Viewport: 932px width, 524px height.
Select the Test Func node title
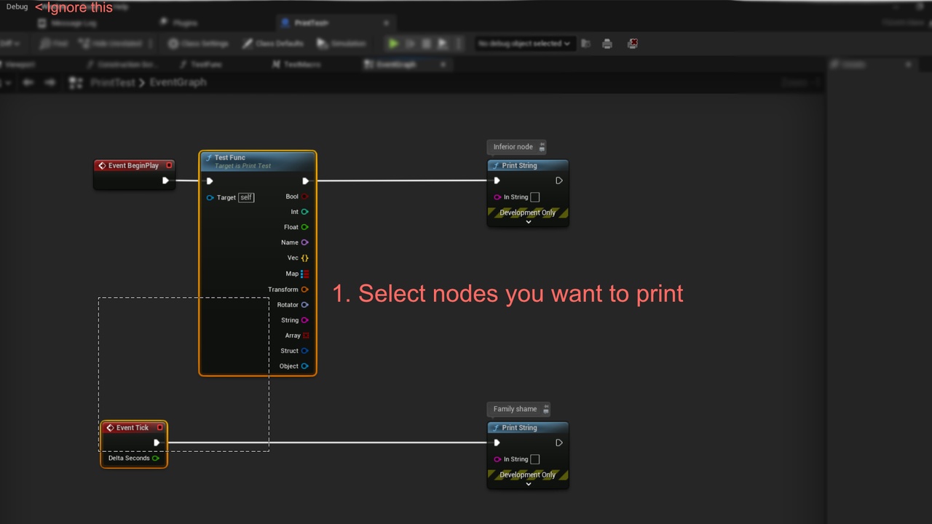230,158
